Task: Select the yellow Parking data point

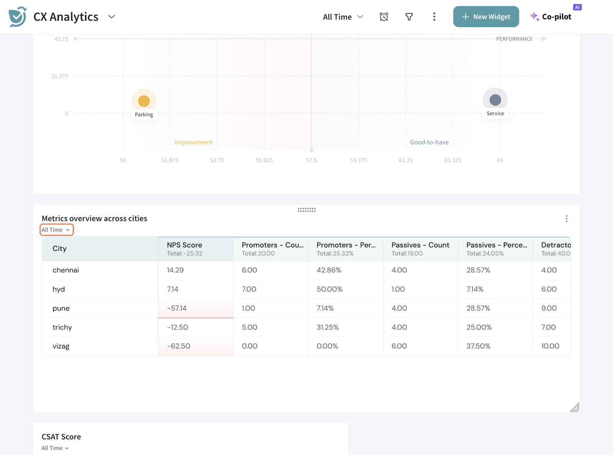Action: pyautogui.click(x=144, y=101)
